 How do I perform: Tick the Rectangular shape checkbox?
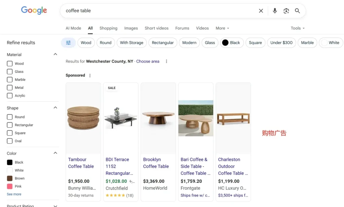point(10,125)
